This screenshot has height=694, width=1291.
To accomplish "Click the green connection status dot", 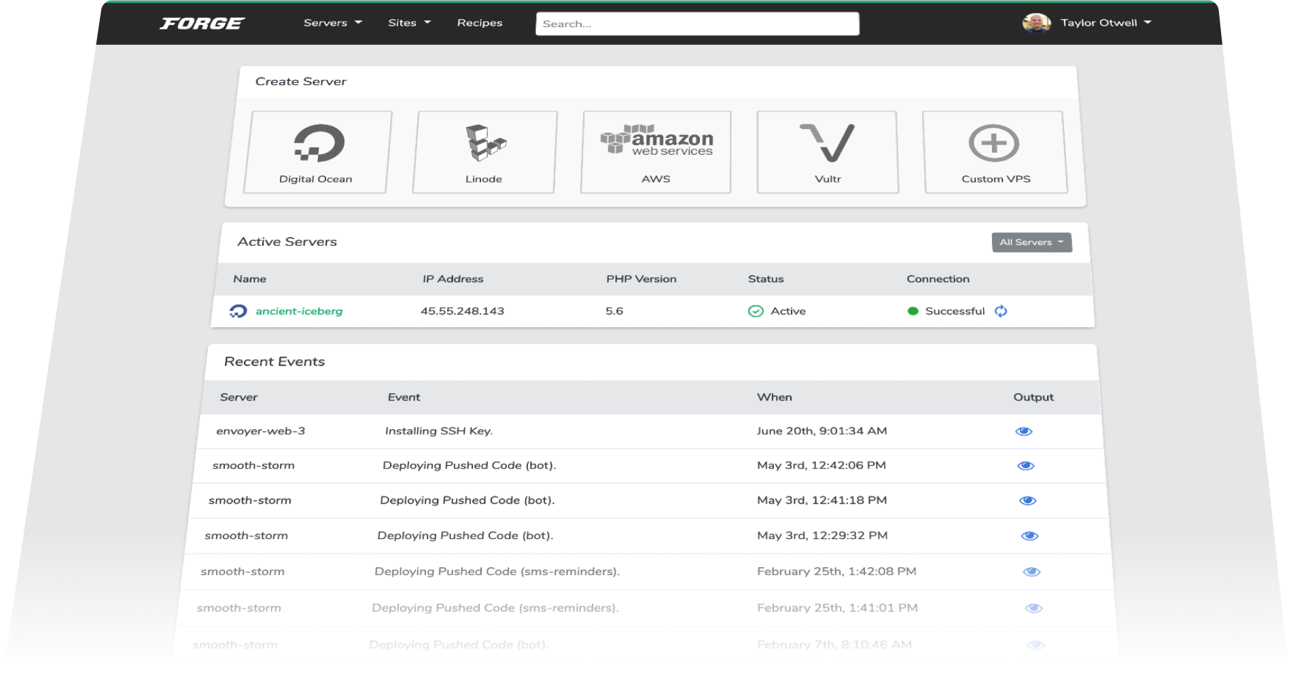I will (913, 311).
